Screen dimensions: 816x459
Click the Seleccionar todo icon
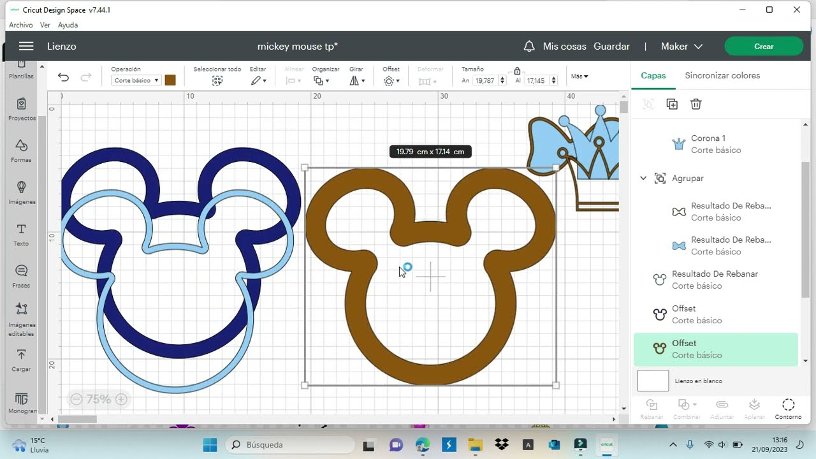tap(217, 81)
